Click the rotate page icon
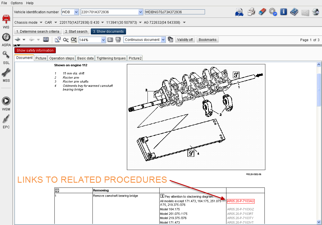The image size is (322, 225). click(58, 40)
